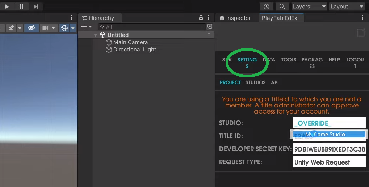The image size is (369, 187).
Task: Click the global search magnifier icon
Action: (x=282, y=7)
